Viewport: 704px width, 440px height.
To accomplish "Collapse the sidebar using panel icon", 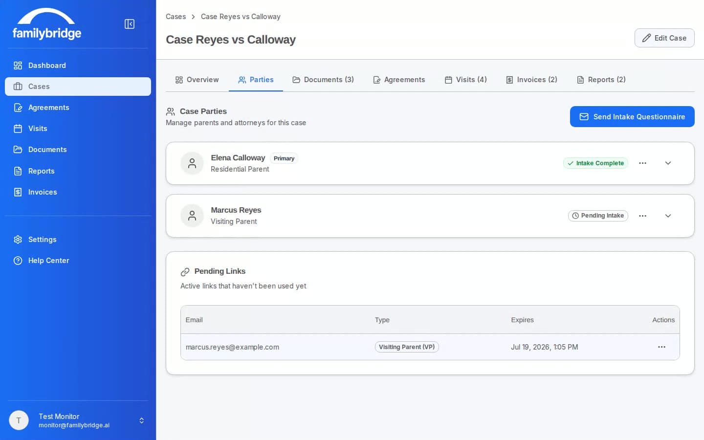I will click(x=130, y=24).
